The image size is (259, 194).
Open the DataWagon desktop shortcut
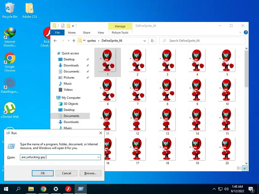[10, 85]
